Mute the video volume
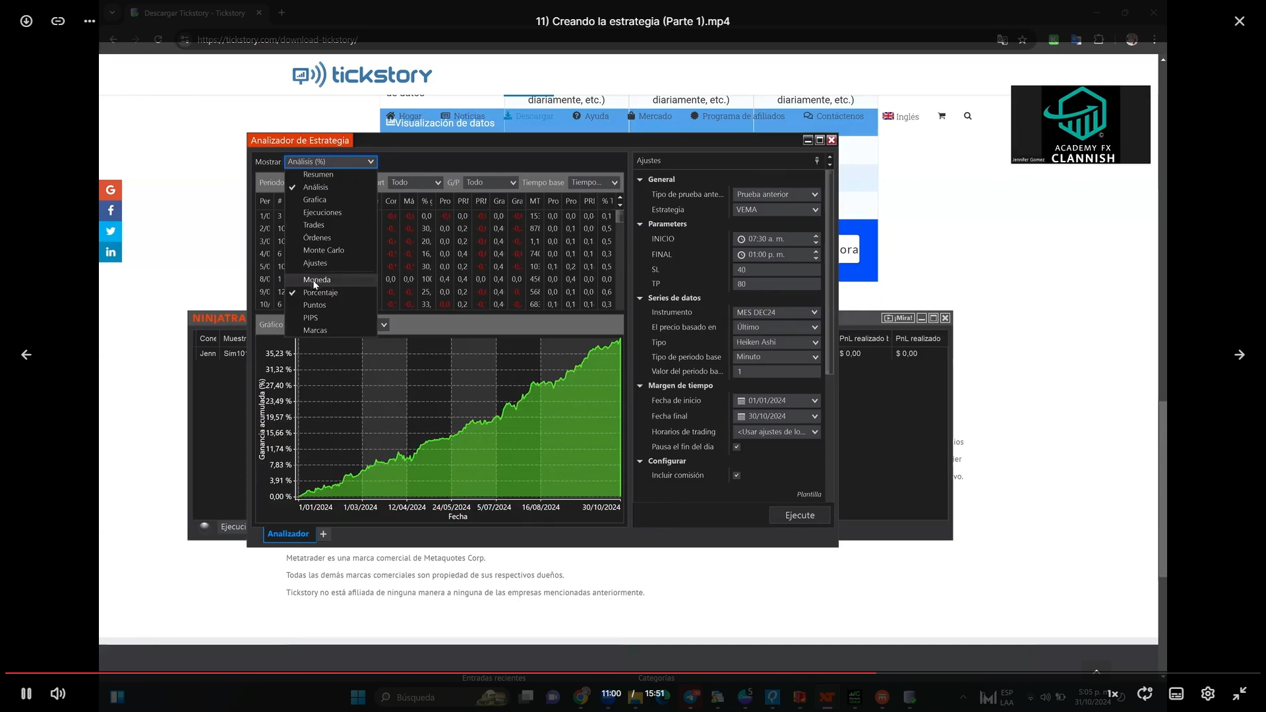 click(x=58, y=694)
